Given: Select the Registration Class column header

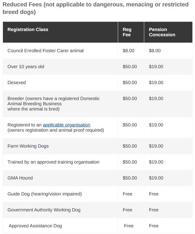Looking at the screenshot, I should click(28, 29).
